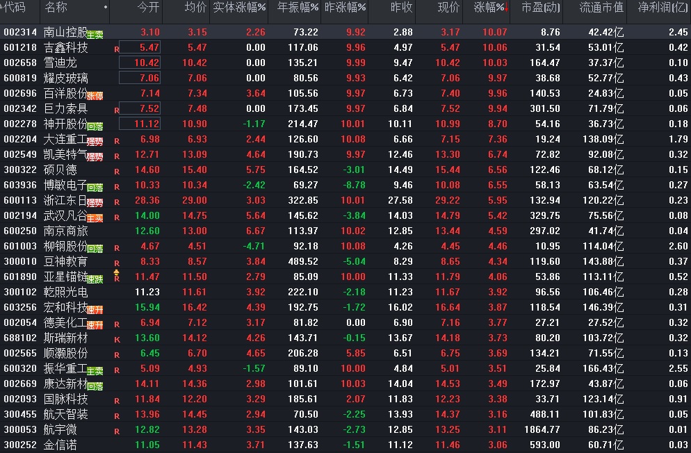Sort by the 年振幅% column header
The width and height of the screenshot is (691, 453).
(x=298, y=8)
